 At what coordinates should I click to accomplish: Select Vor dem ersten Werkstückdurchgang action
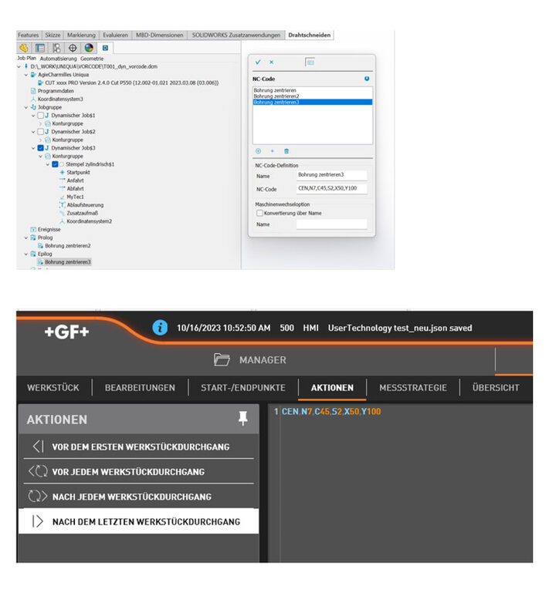coord(140,446)
